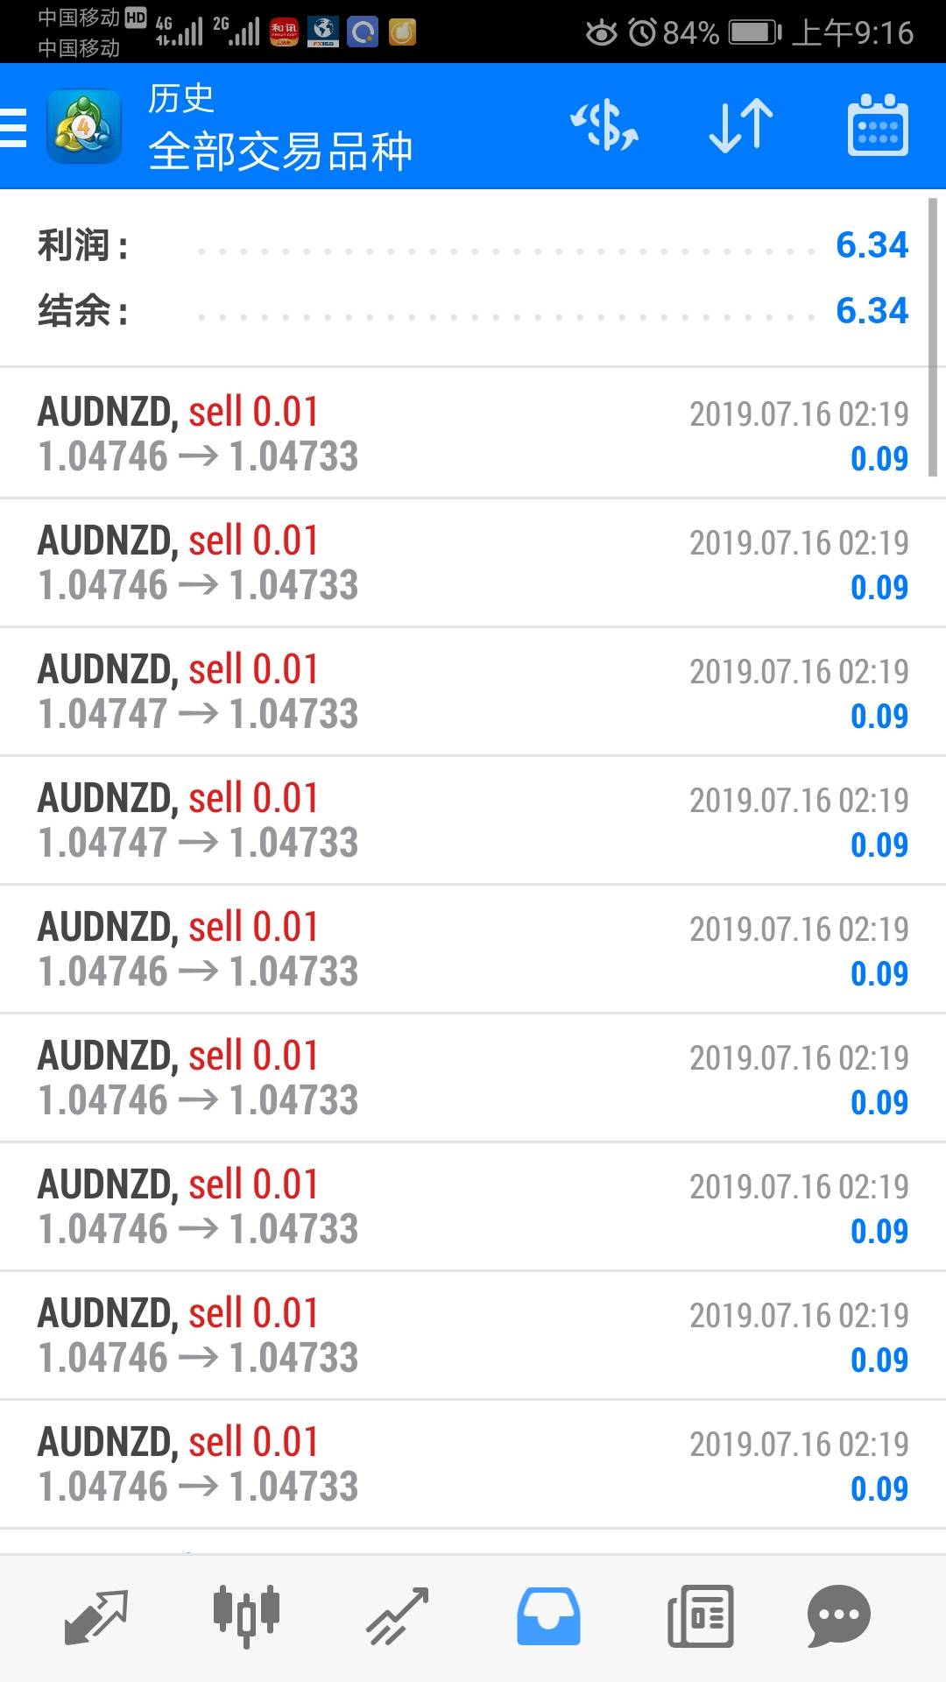Tap the 结余 balance summary row
Image resolution: width=946 pixels, height=1682 pixels.
(473, 311)
